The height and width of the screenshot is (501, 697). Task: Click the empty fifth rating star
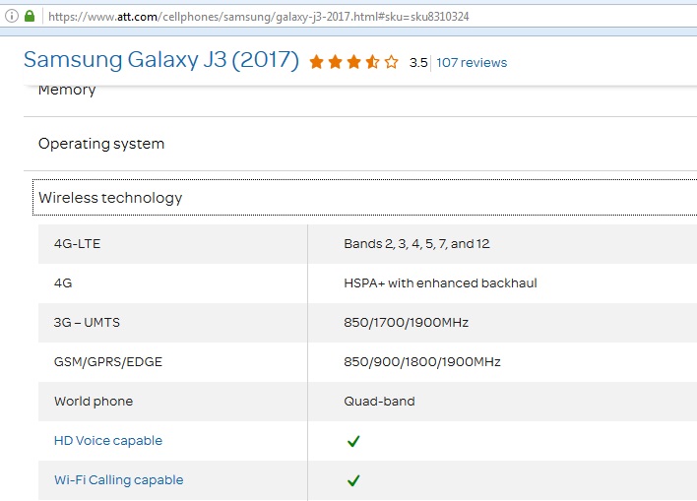[x=392, y=62]
